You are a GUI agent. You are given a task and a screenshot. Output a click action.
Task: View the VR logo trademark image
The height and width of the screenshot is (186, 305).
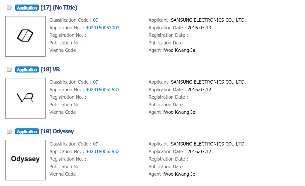tap(25, 98)
